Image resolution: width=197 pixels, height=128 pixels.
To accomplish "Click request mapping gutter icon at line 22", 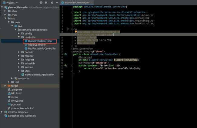I will (x=65, y=65).
